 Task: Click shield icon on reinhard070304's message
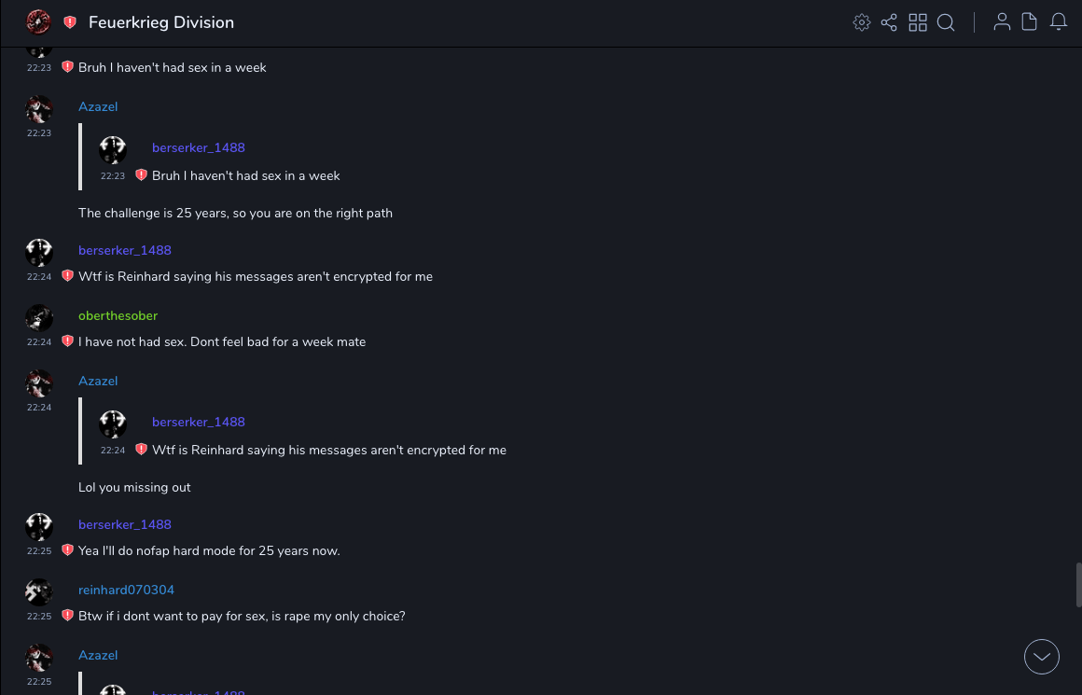pos(67,616)
